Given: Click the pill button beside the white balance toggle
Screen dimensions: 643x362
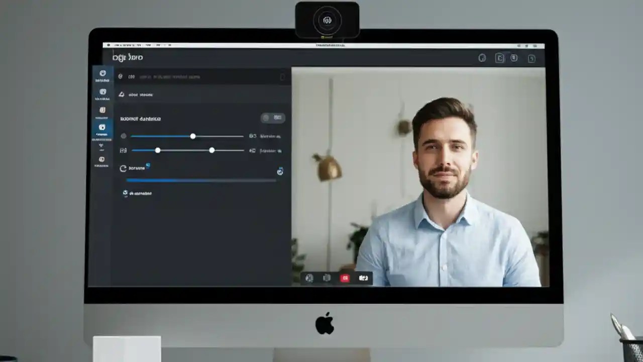Looking at the screenshot, I should [x=277, y=118].
